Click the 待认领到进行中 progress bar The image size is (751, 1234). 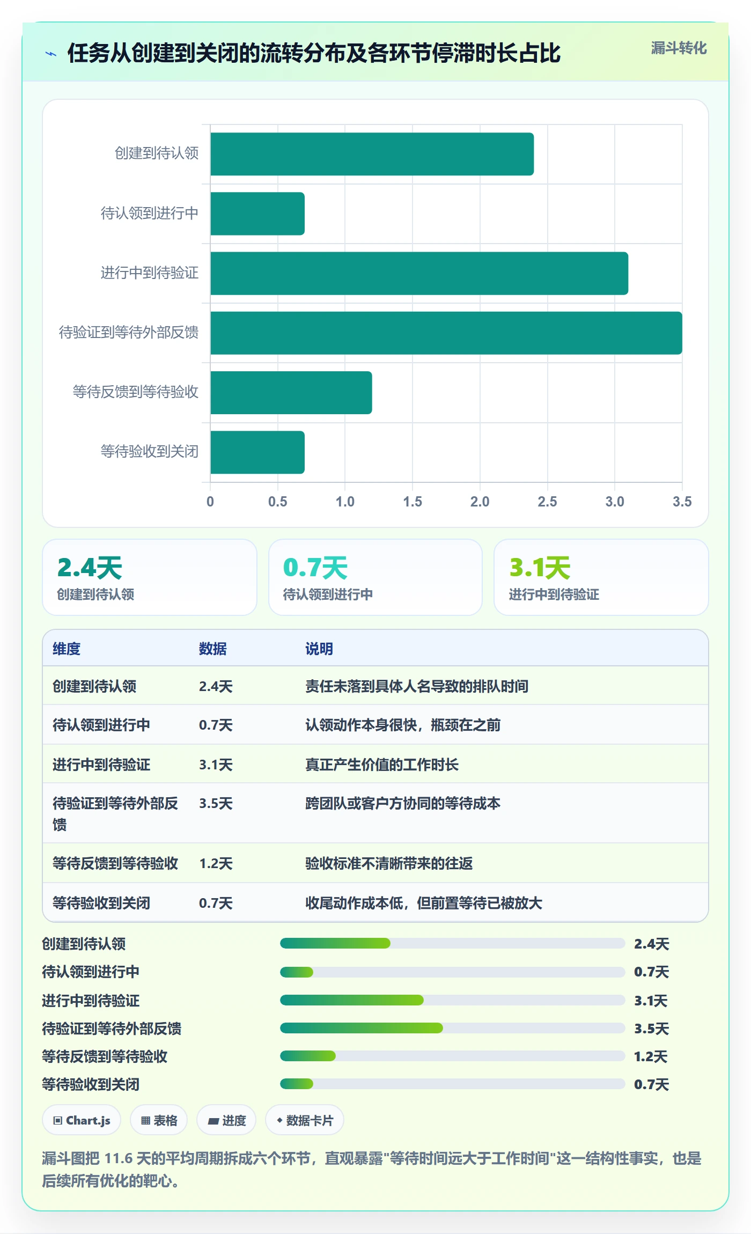452,972
